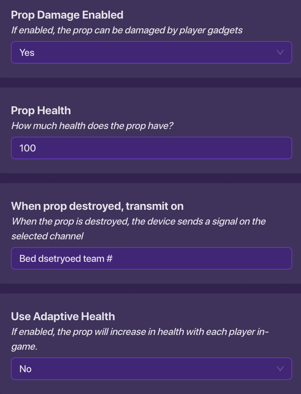The height and width of the screenshot is (394, 301).
Task: Place cursor on the 100 health value
Action: [x=28, y=148]
